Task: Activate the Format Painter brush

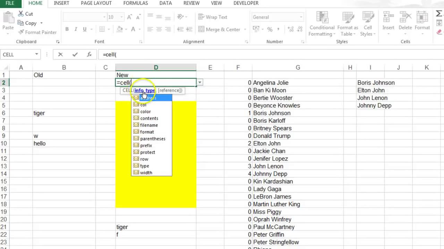Action: pyautogui.click(x=21, y=32)
